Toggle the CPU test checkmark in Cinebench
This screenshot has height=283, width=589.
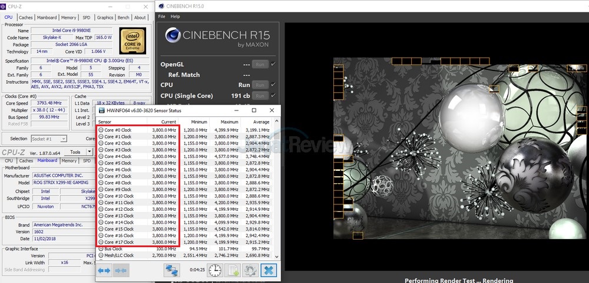273,85
